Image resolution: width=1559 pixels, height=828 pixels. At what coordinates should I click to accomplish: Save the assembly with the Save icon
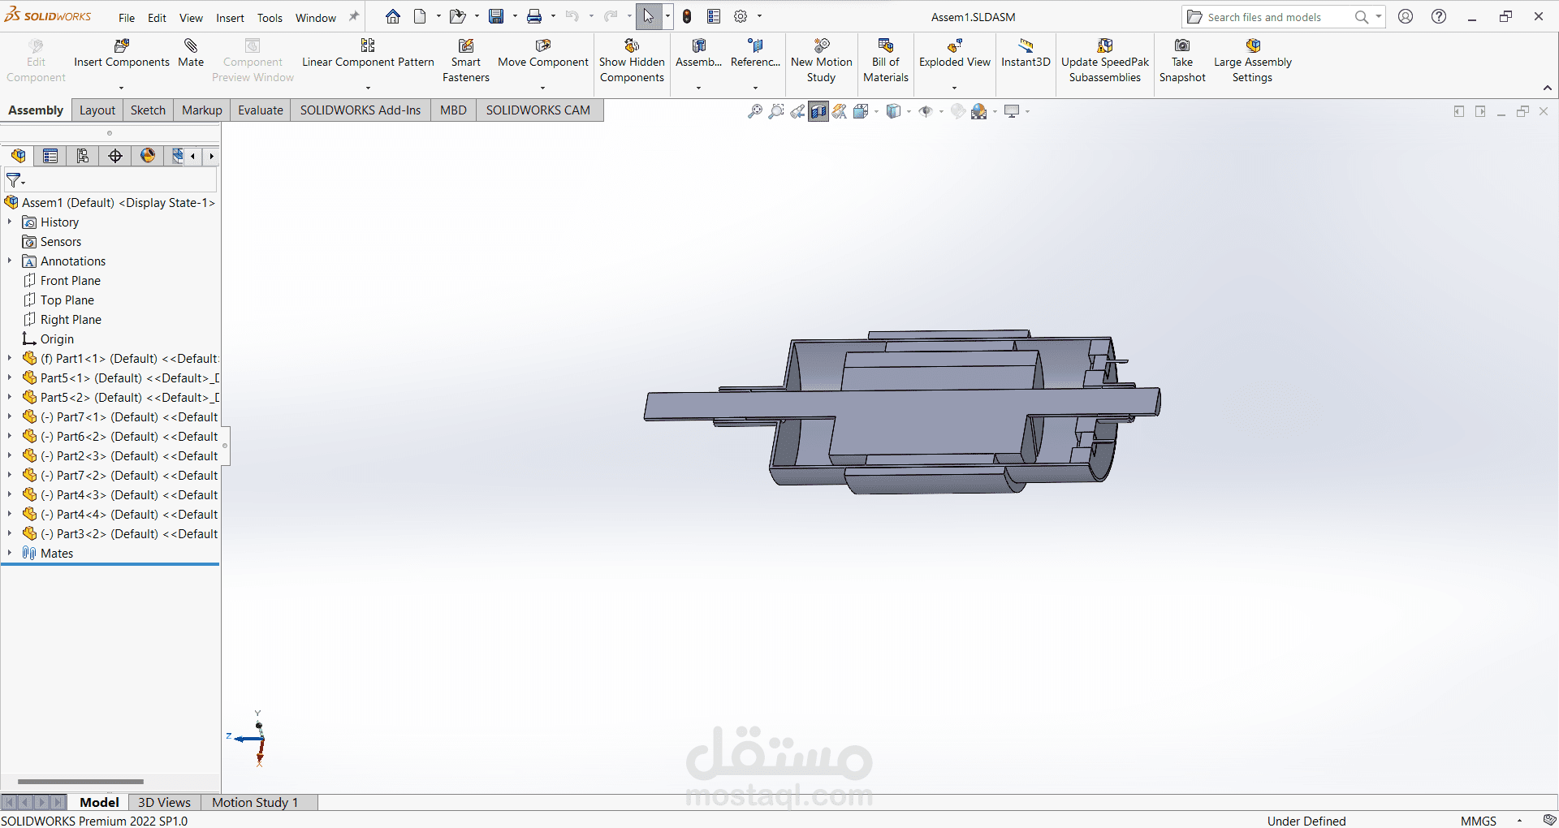pyautogui.click(x=496, y=16)
